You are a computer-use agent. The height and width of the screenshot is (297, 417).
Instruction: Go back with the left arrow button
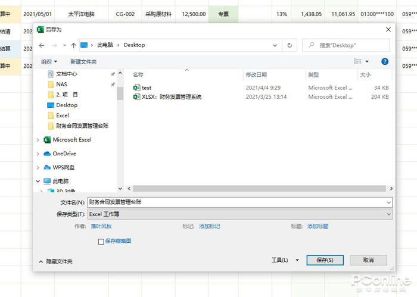tap(42, 45)
